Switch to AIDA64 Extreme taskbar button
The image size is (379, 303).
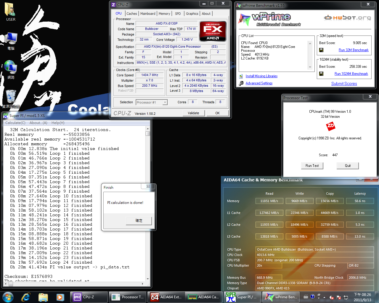[x=166, y=297]
